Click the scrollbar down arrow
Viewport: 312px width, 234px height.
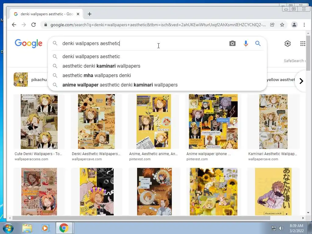point(308,213)
